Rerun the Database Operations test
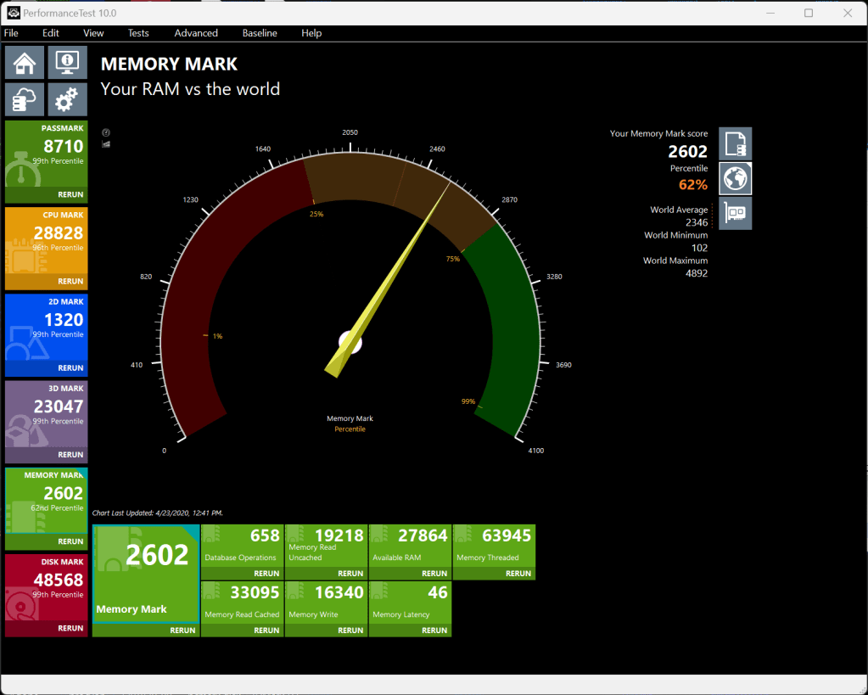 point(266,574)
